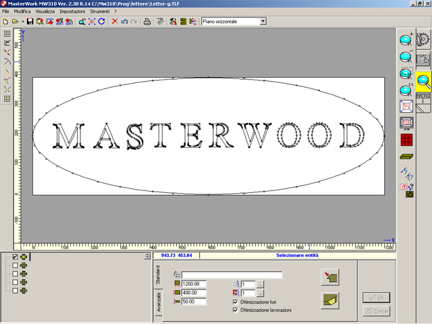This screenshot has height=324, width=432.
Task: Click the Selezionare entità status text
Action: [297, 255]
